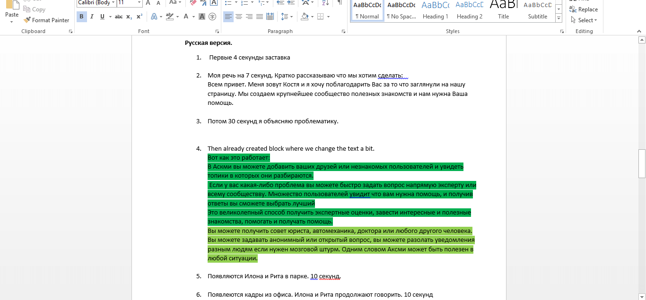The image size is (646, 300).
Task: Click the heading 'Русская версия.'
Action: coord(209,43)
